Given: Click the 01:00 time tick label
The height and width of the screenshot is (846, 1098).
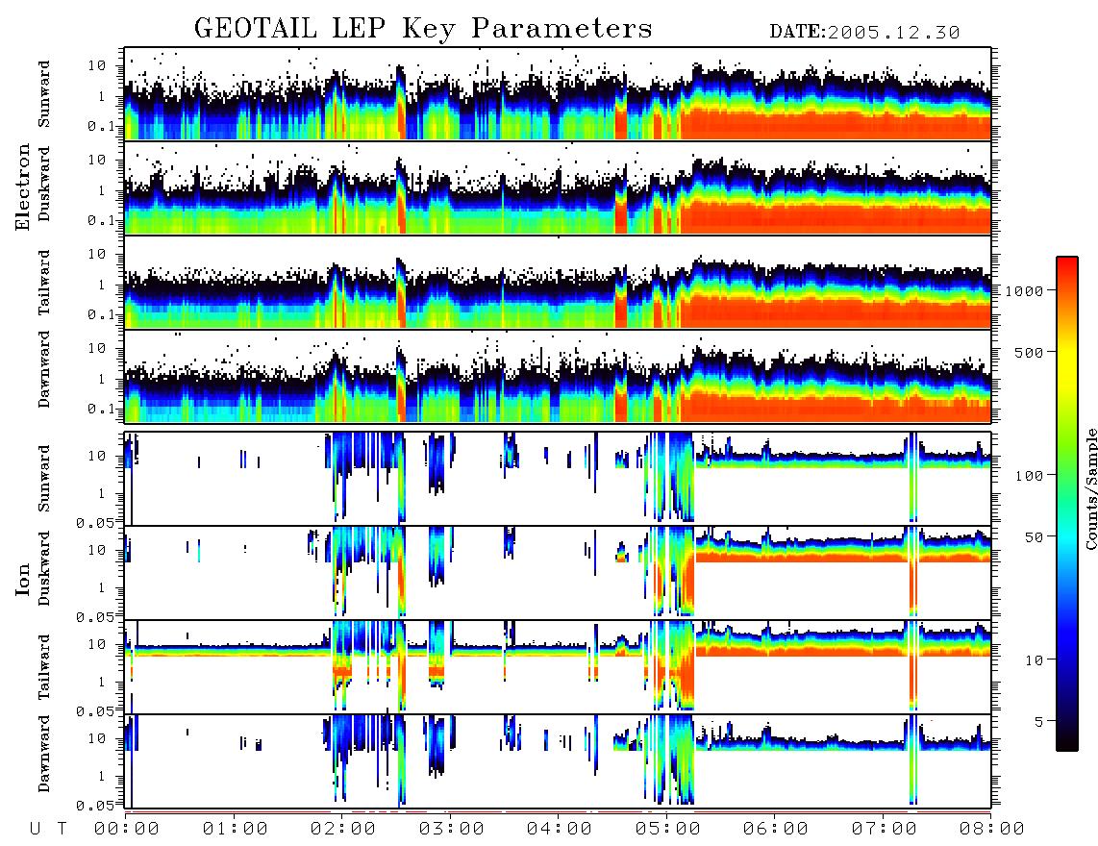Looking at the screenshot, I should 236,830.
